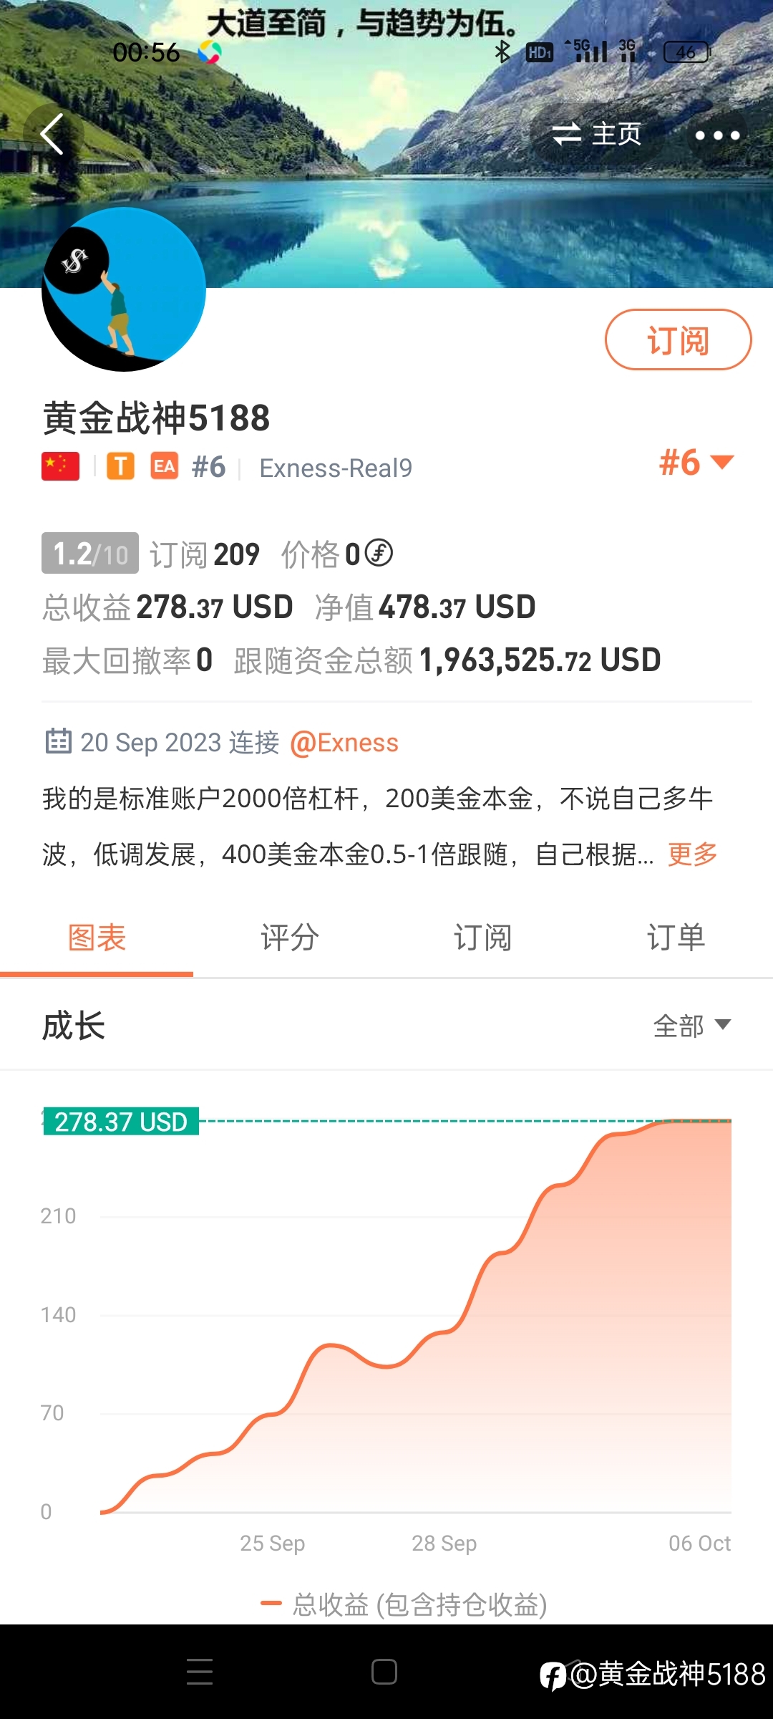Open the 全部 time range dropdown
773x1719 pixels.
pos(692,1026)
